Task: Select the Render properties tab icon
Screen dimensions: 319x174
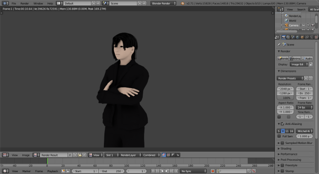Action: tap(283, 37)
